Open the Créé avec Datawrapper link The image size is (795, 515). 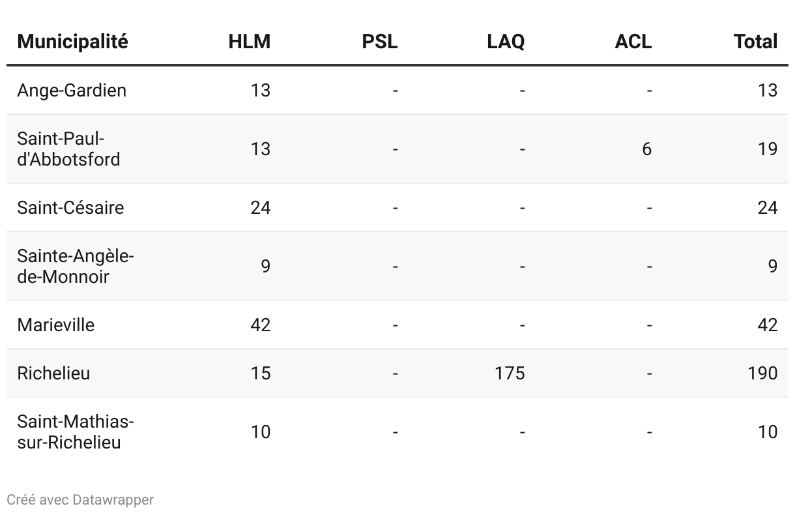coord(80,500)
